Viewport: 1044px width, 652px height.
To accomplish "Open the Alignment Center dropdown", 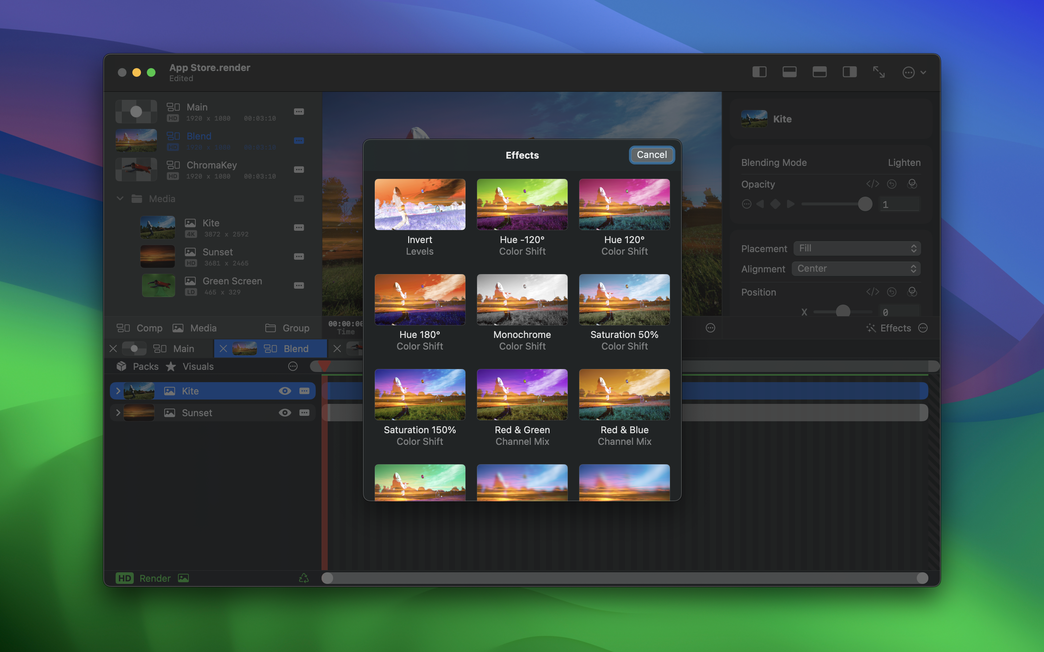I will pyautogui.click(x=856, y=269).
